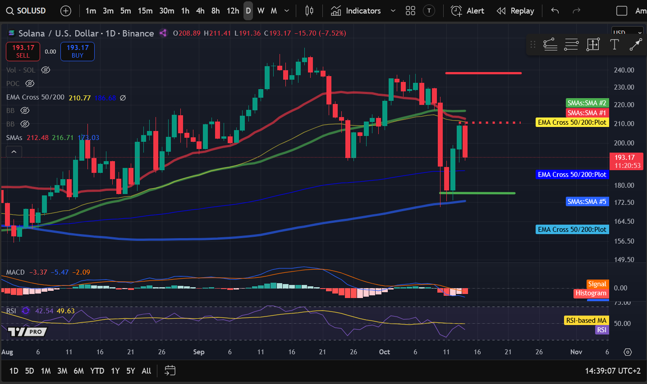Open the go to date calendar icon
The width and height of the screenshot is (647, 384).
(x=170, y=370)
